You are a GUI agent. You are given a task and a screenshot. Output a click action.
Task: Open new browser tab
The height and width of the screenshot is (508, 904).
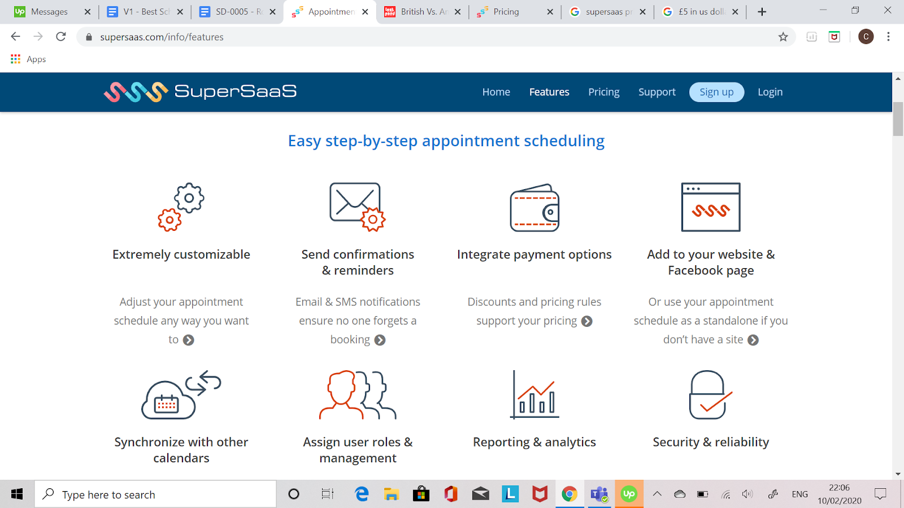[762, 12]
